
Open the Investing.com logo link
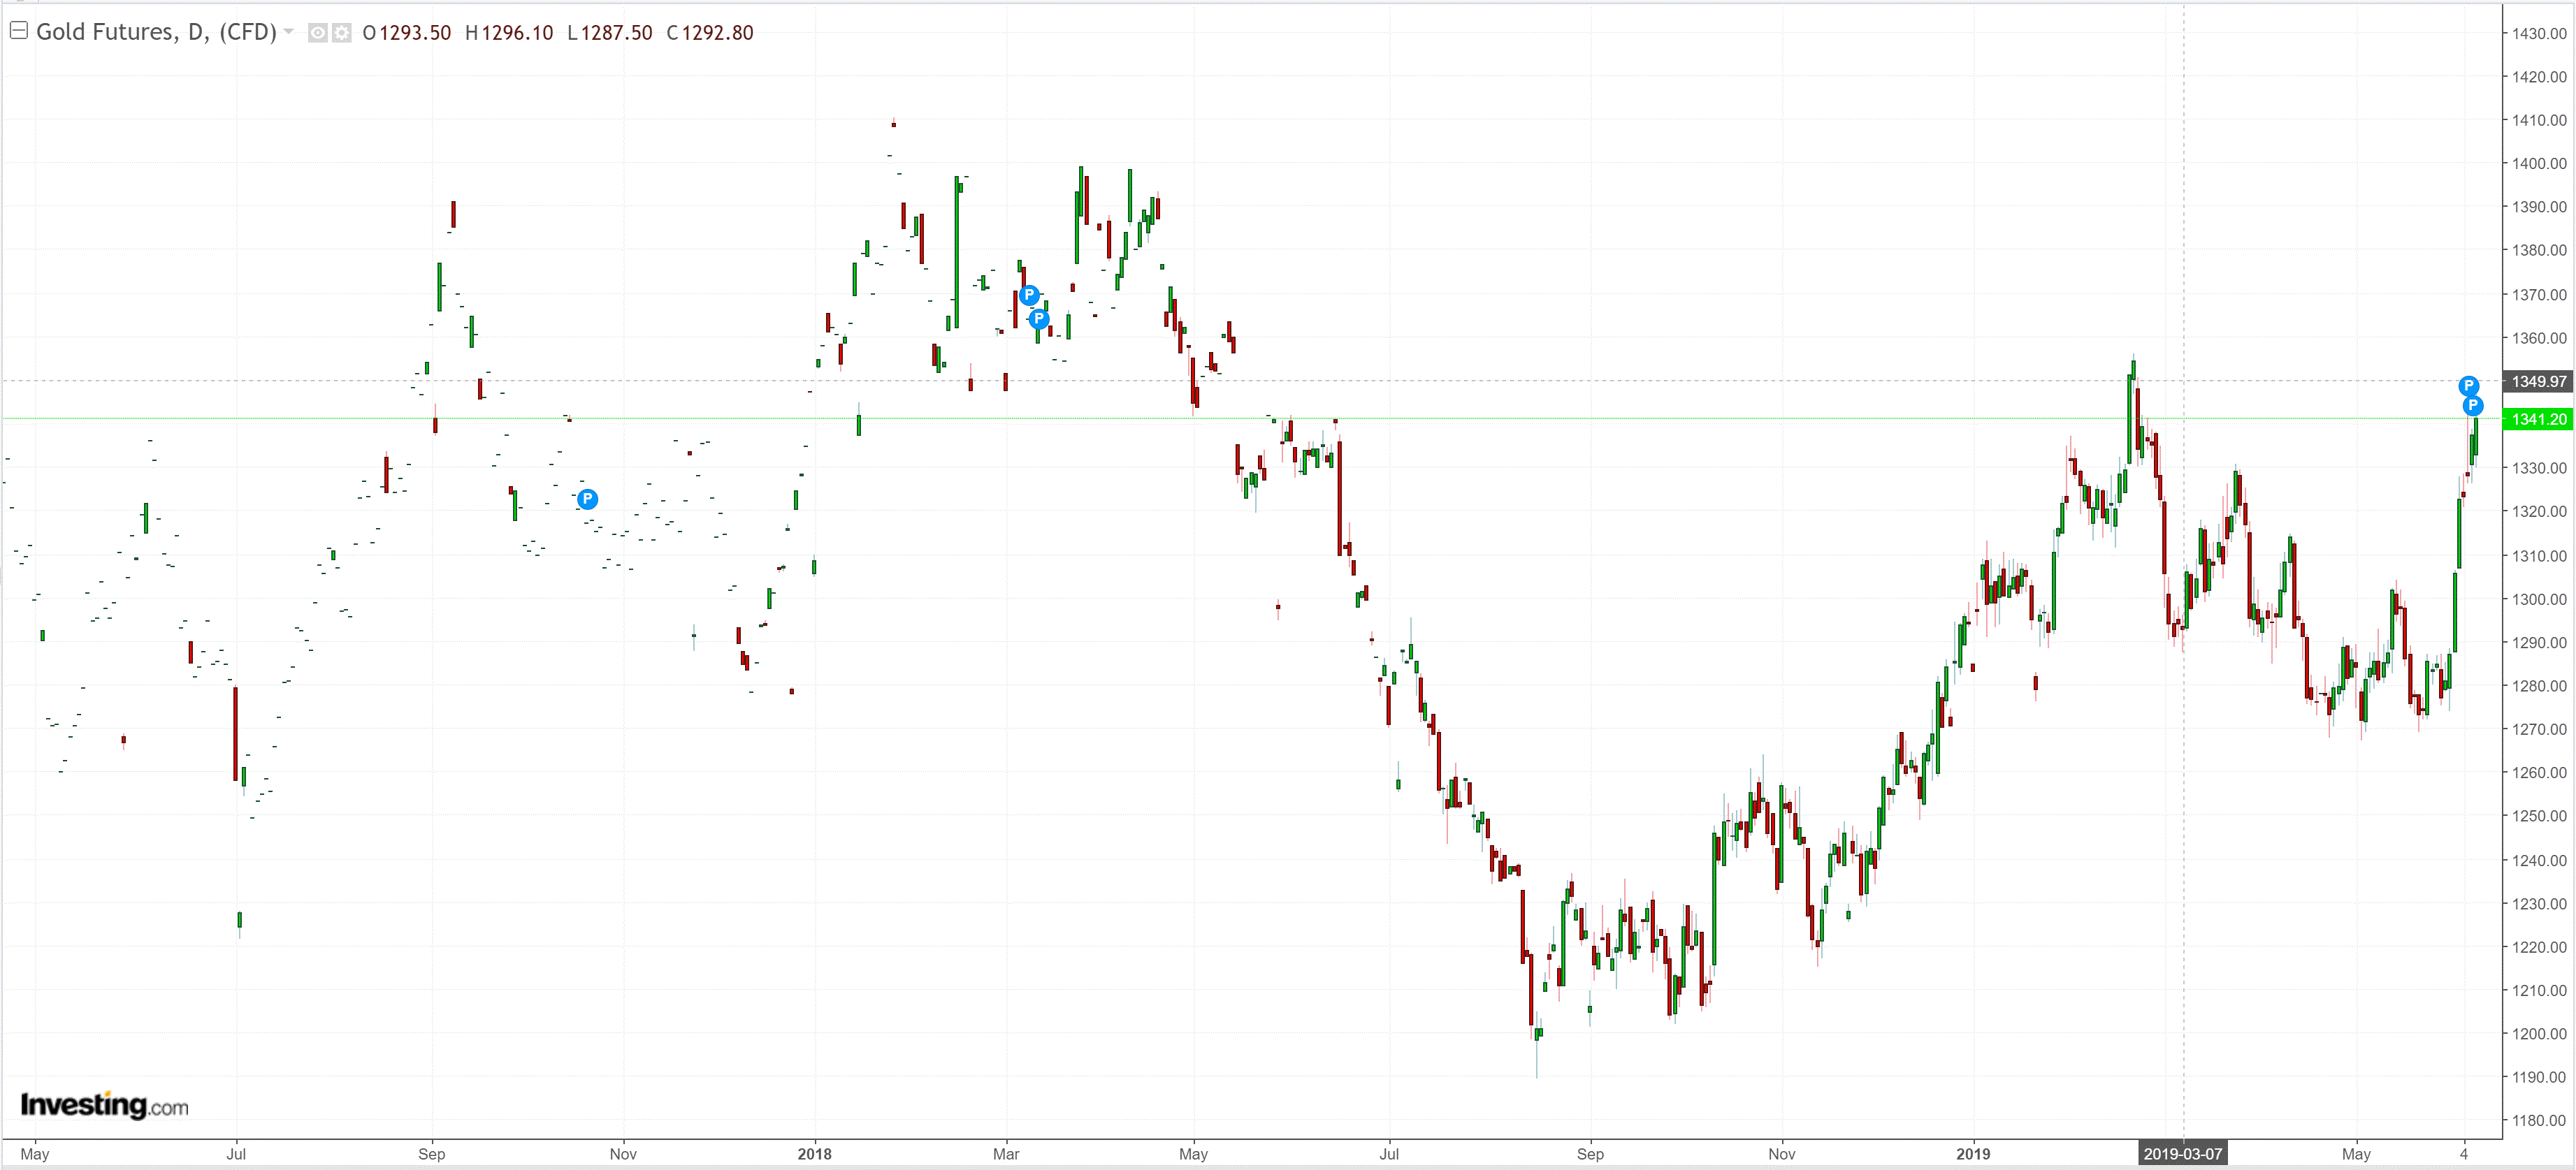click(104, 1104)
